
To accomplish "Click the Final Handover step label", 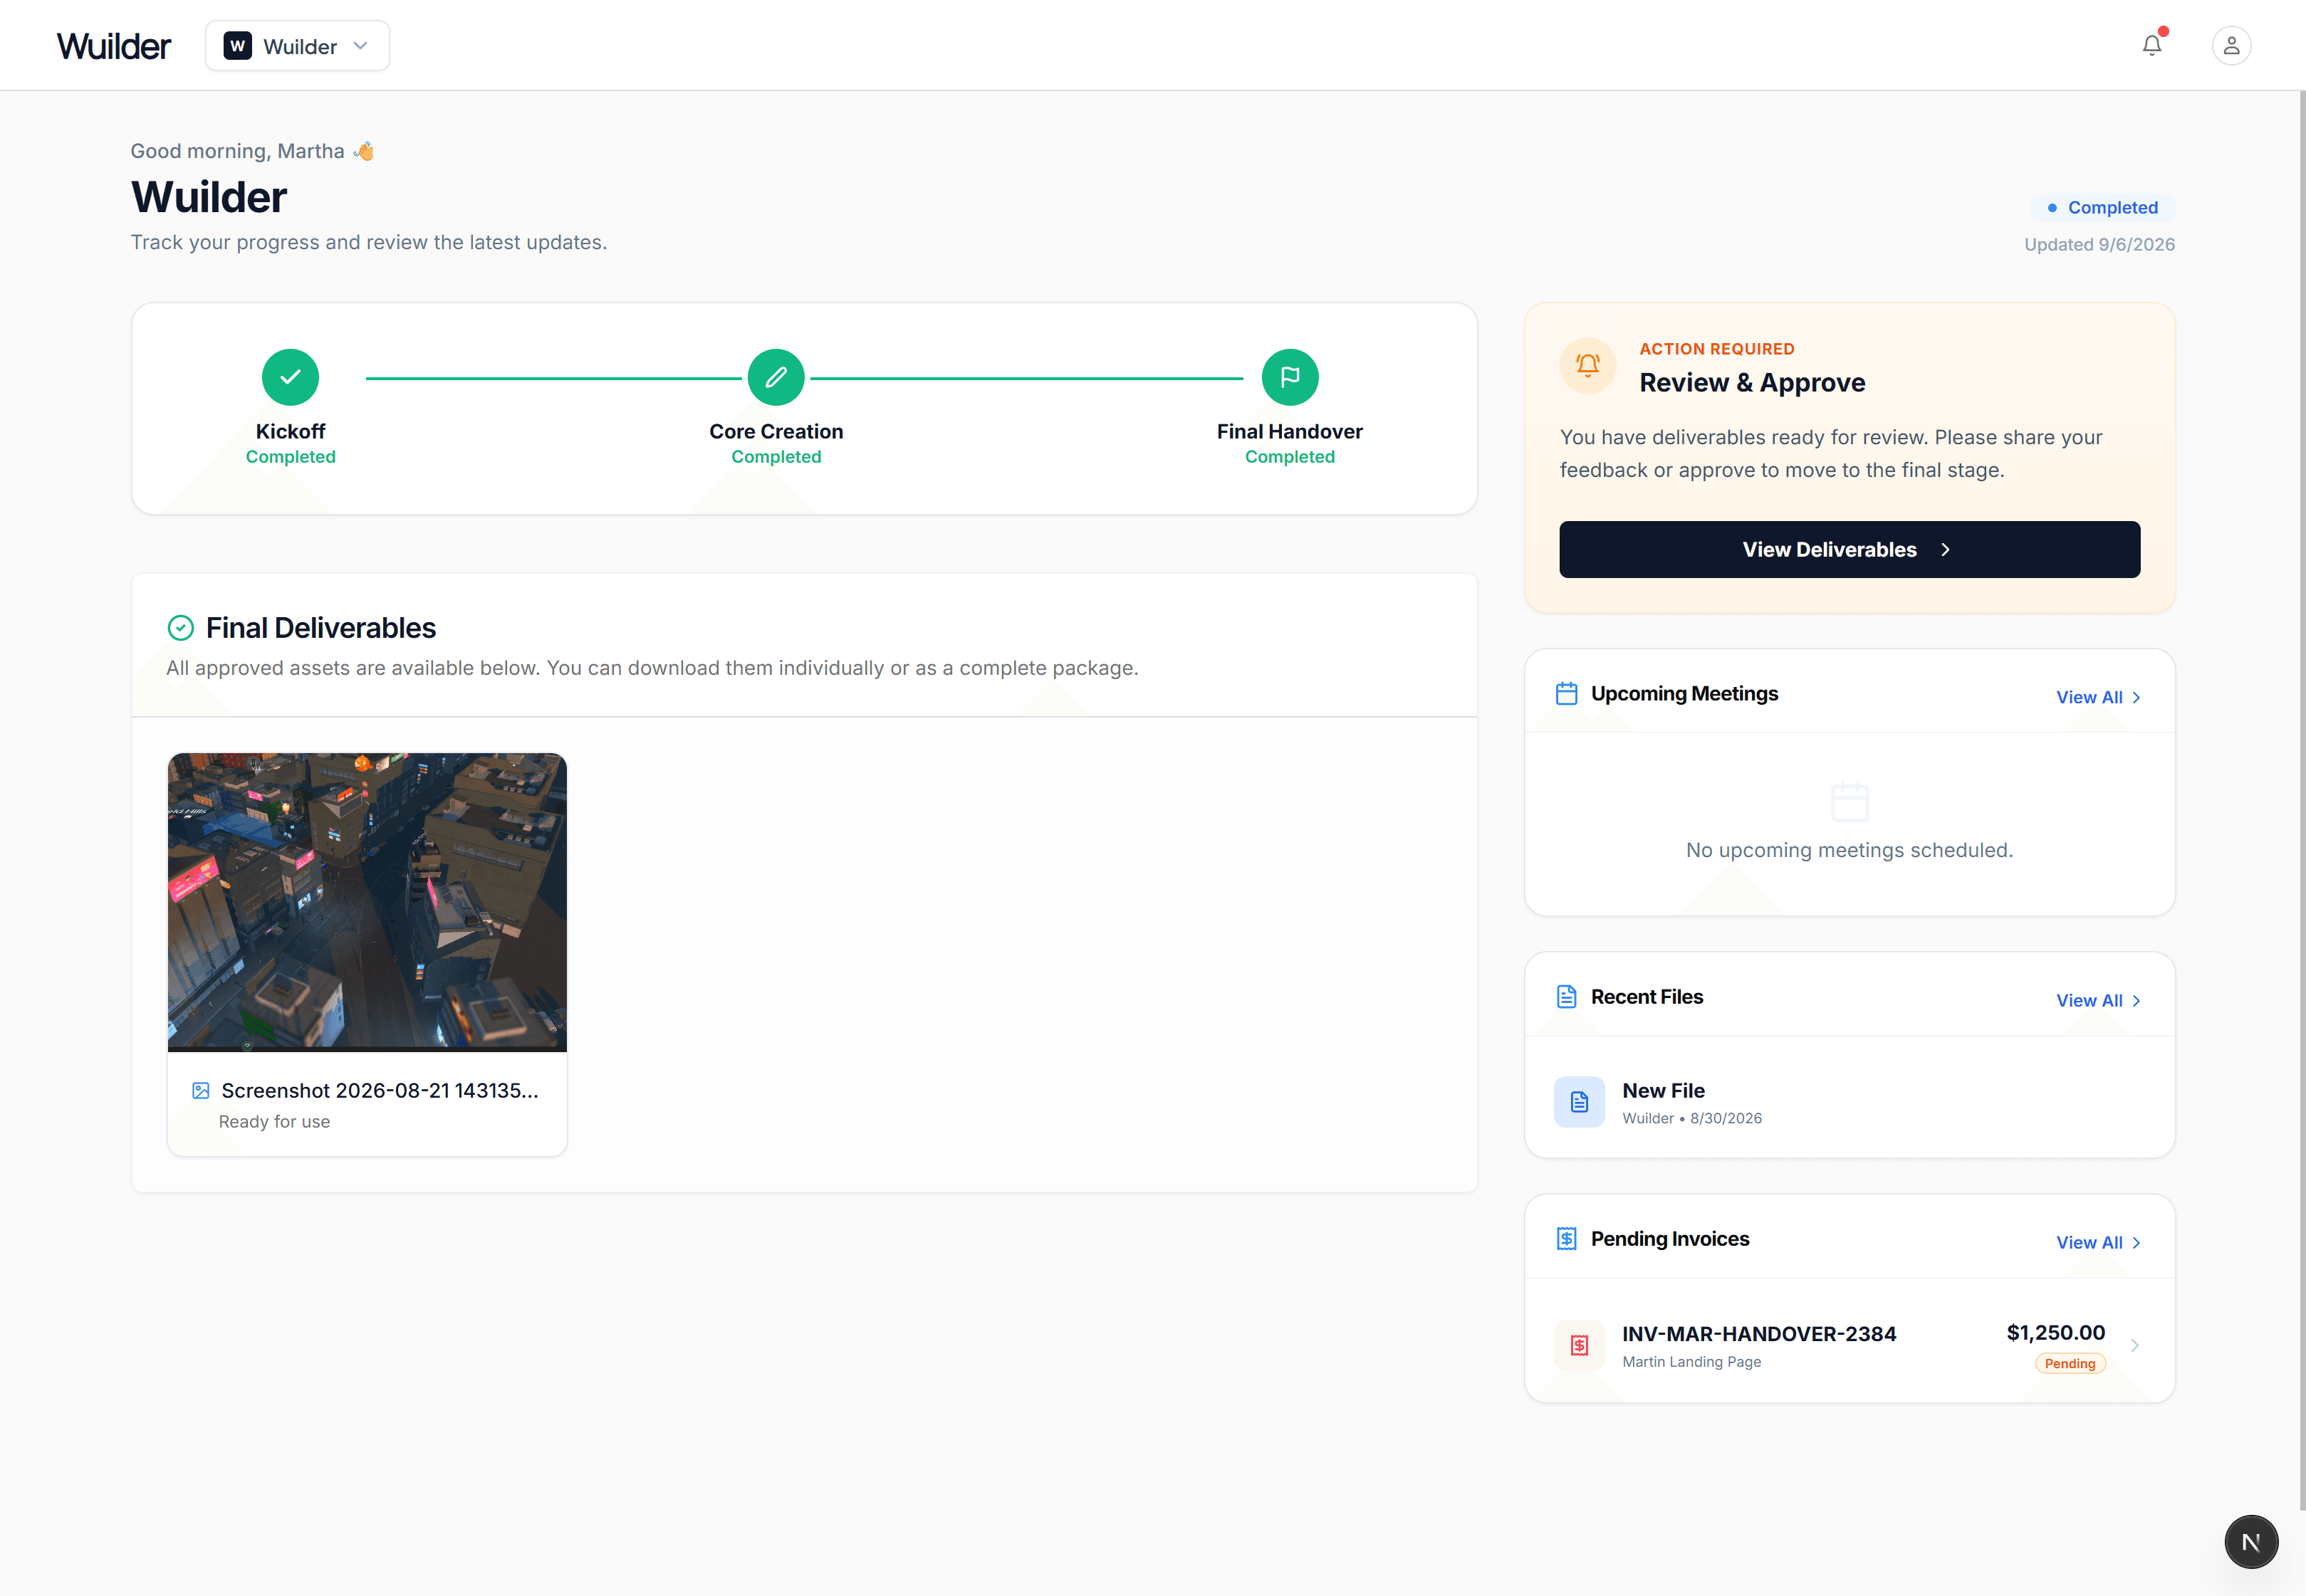I will click(x=1290, y=431).
